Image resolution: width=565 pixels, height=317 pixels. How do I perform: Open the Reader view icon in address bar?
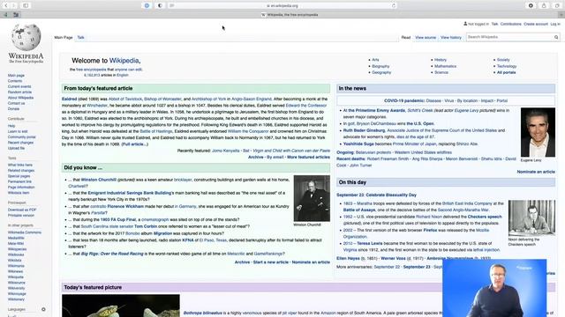172,5
